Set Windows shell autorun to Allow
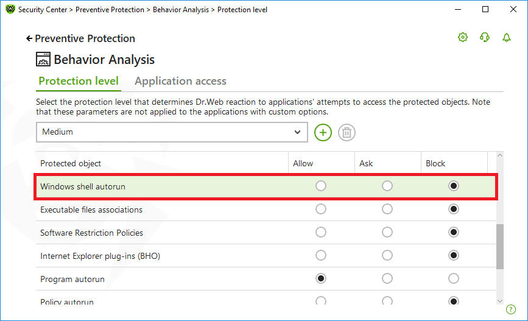Screen dimensions: 528x321 pos(320,186)
